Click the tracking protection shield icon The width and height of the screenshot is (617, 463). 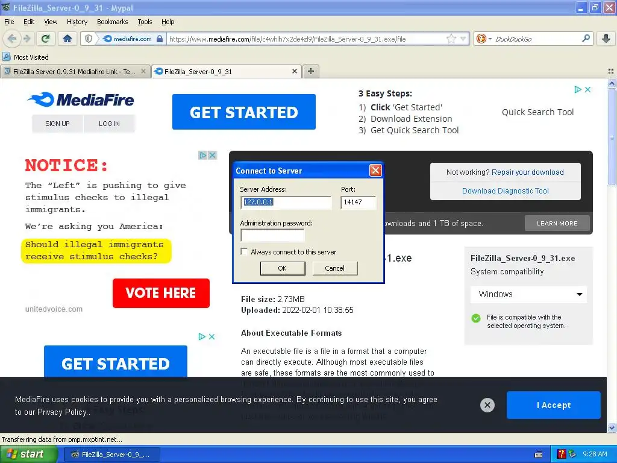pyautogui.click(x=89, y=39)
